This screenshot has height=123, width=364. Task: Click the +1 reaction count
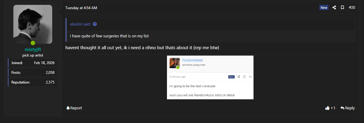333,108
